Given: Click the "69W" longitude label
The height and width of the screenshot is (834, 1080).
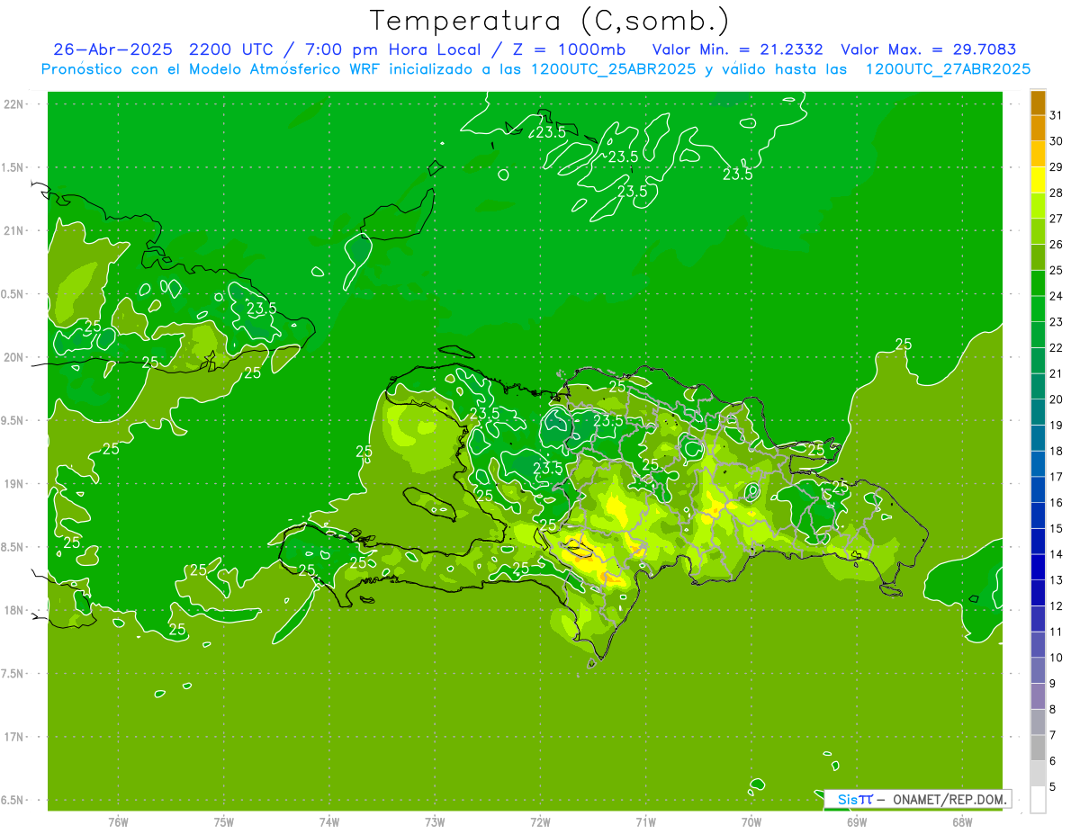Looking at the screenshot, I should coord(857,821).
